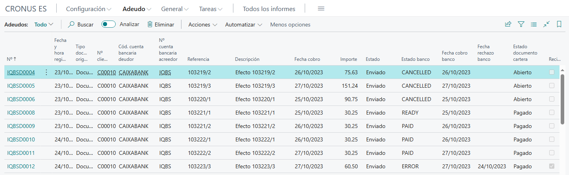Click the bookmark icon

(x=559, y=24)
